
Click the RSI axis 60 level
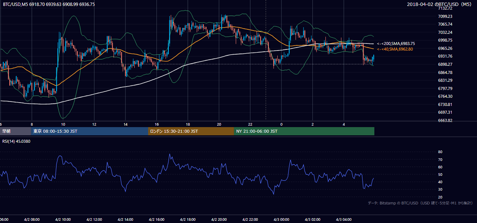(x=440, y=167)
